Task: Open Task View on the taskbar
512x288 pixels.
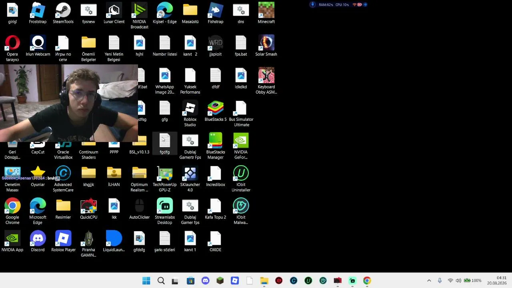Action: coord(175,281)
